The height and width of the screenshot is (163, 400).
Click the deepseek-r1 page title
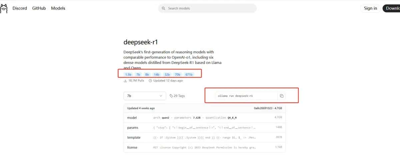click(x=140, y=42)
